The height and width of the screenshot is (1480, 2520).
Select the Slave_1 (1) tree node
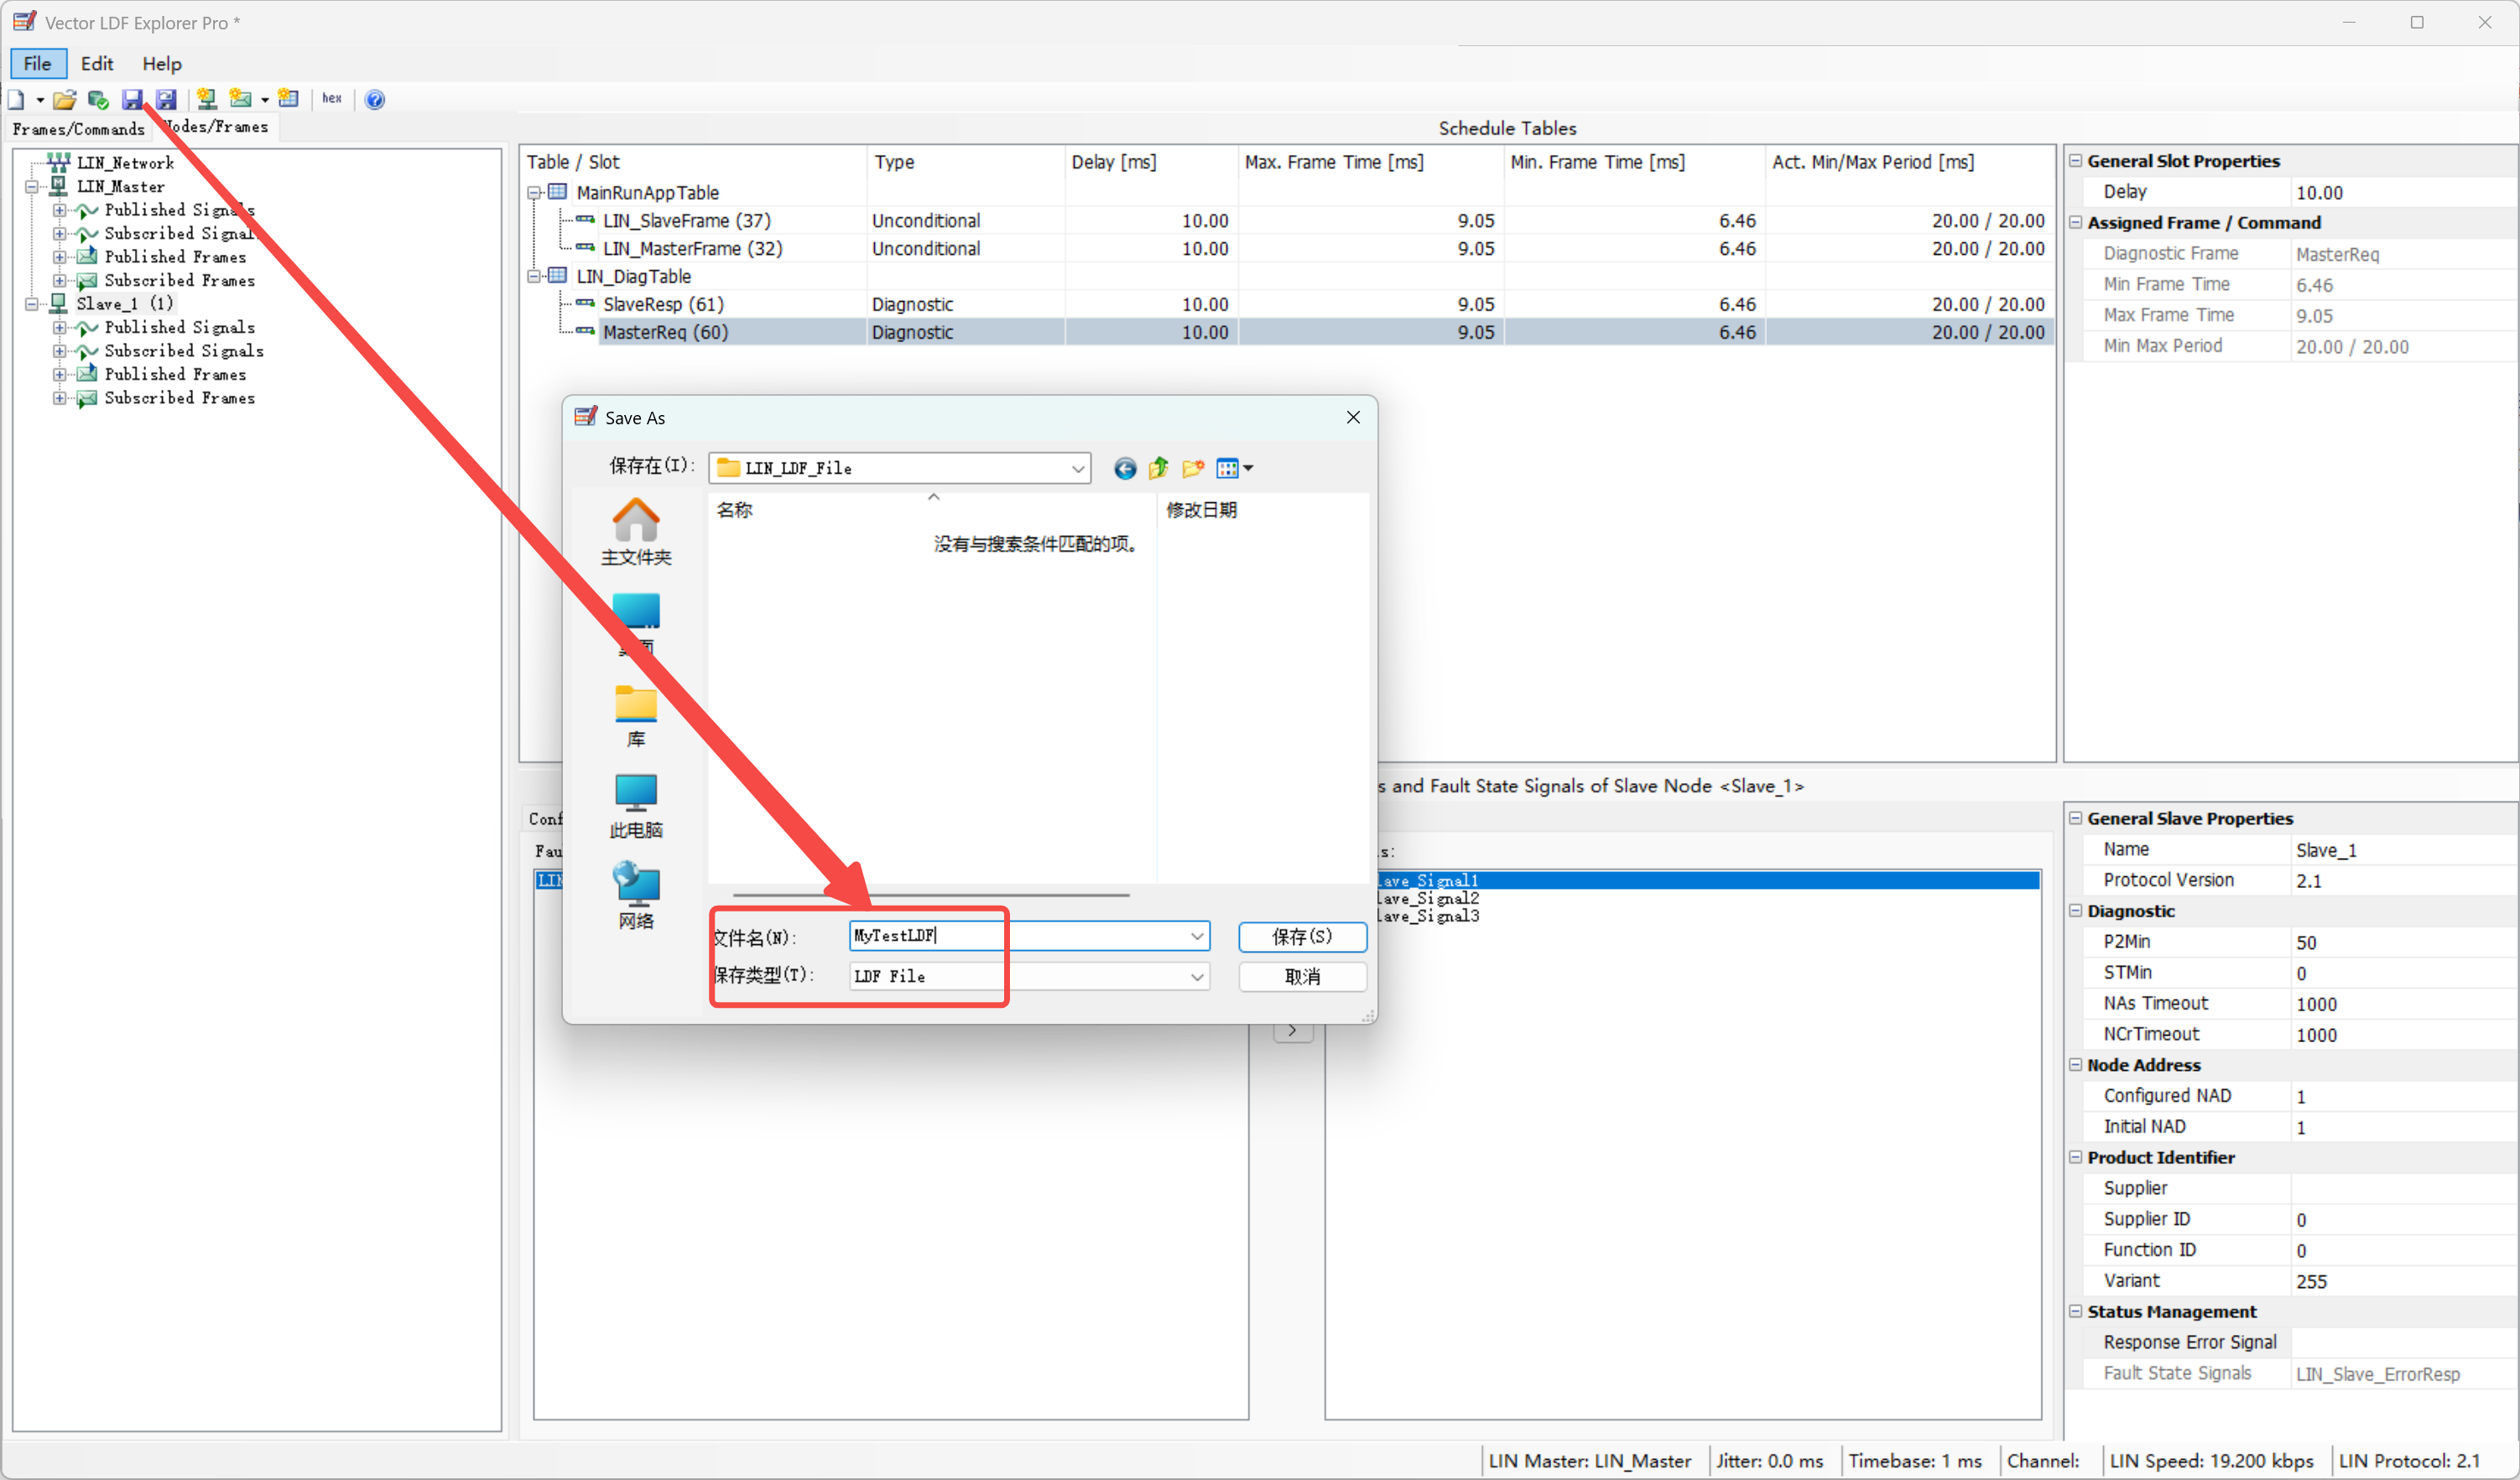pos(125,304)
